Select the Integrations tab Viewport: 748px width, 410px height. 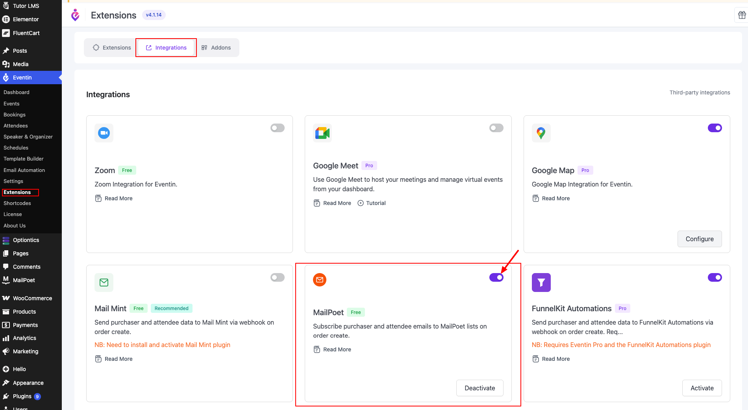(x=166, y=48)
